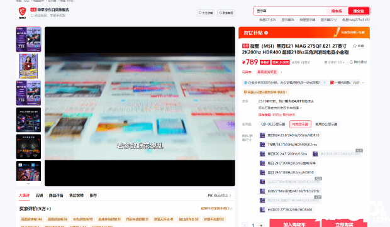Screen dimensions: 390x227
Task: Click the star favorite (收藏) icon
Action: tap(355, 46)
